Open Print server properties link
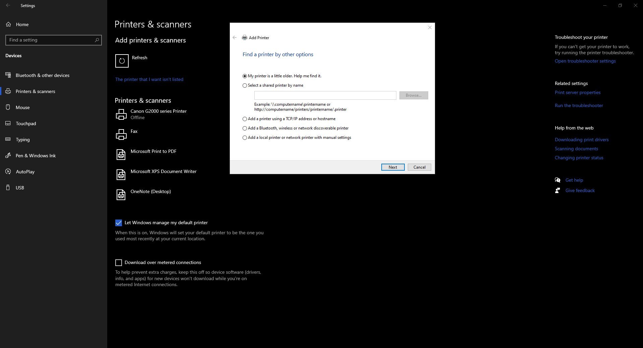The image size is (643, 348). (577, 93)
